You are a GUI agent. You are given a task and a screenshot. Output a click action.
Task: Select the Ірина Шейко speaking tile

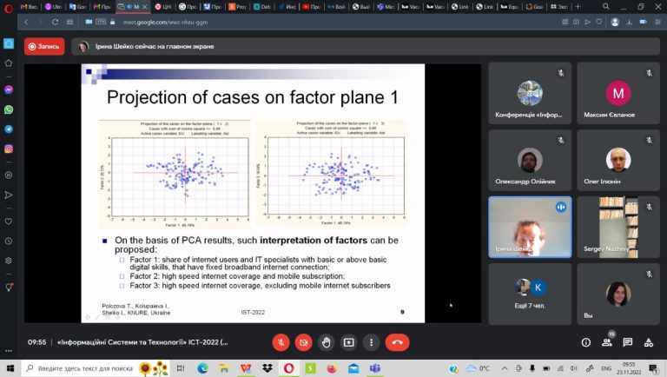(x=530, y=227)
